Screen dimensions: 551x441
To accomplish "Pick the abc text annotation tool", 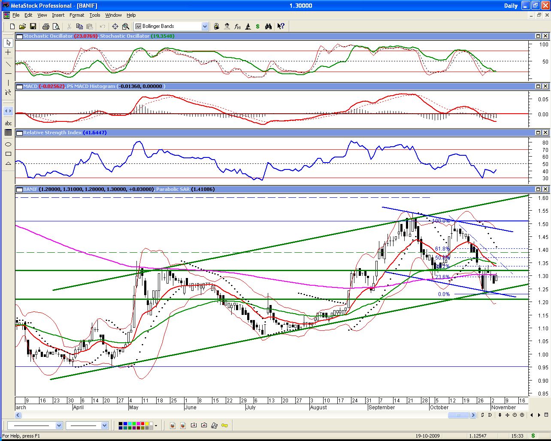I will pyautogui.click(x=8, y=123).
